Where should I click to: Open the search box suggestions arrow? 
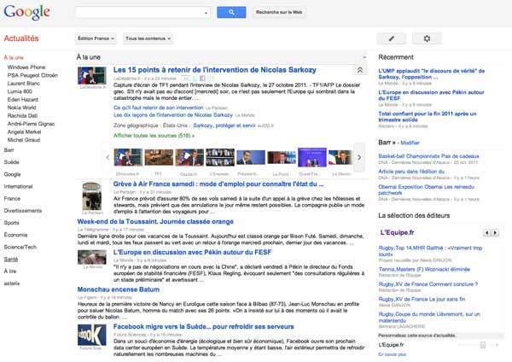pyautogui.click(x=206, y=13)
